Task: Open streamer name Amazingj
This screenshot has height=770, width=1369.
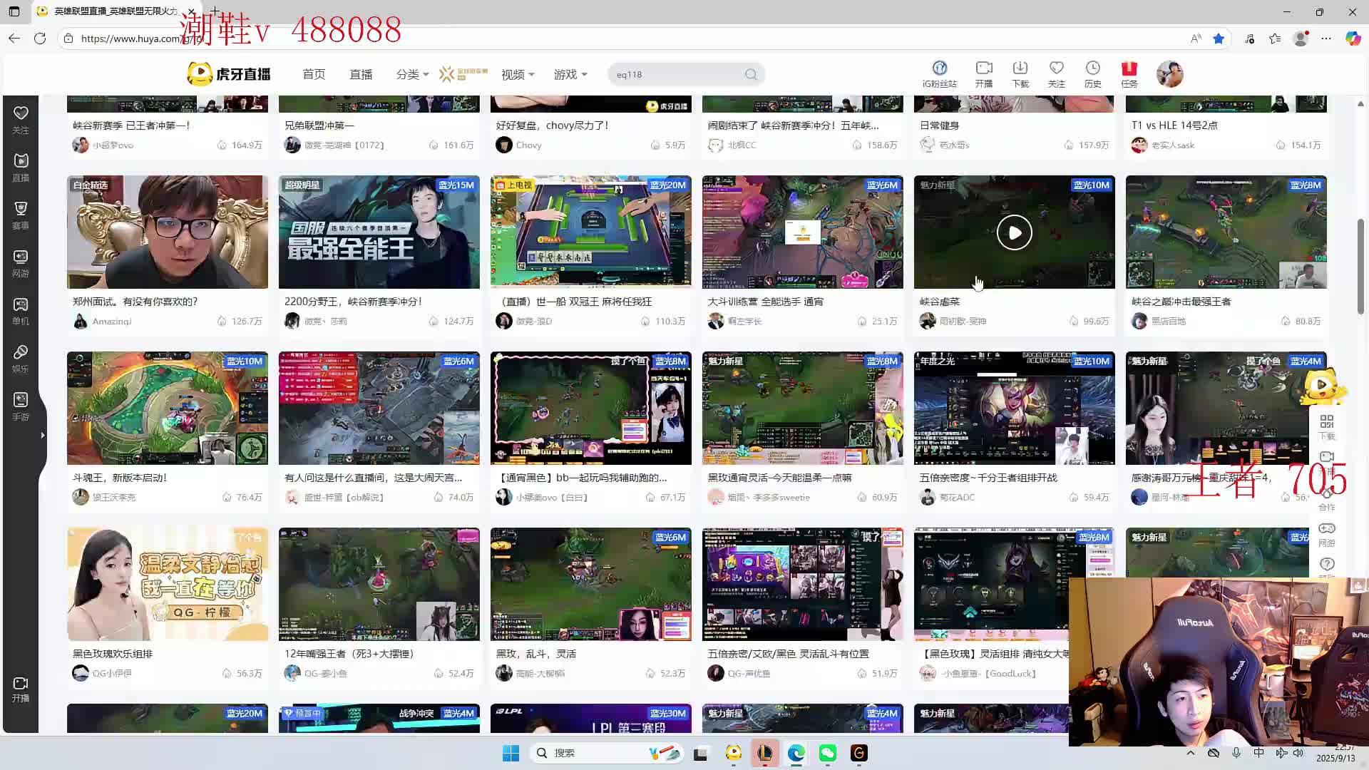Action: click(112, 322)
